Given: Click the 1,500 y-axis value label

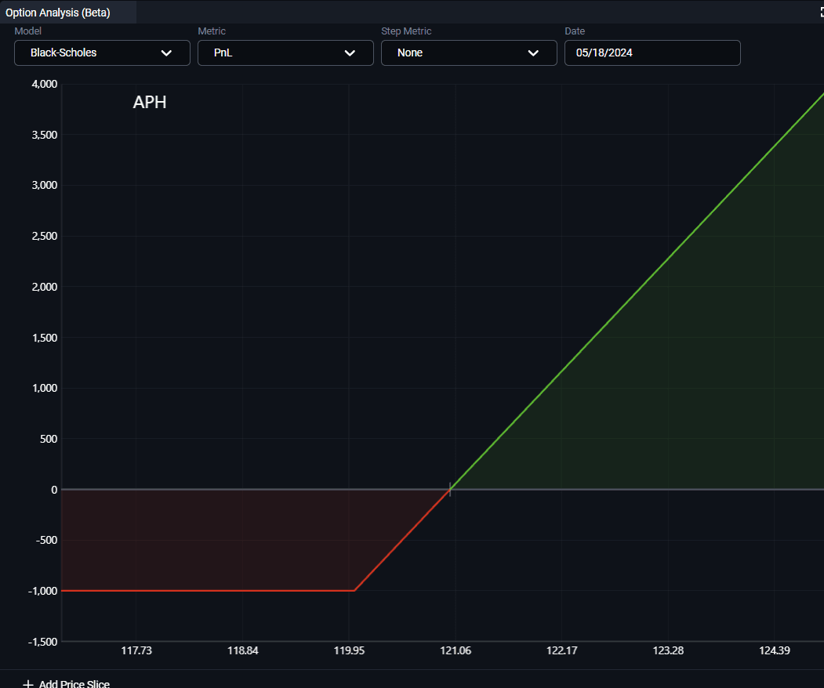Looking at the screenshot, I should click(45, 338).
